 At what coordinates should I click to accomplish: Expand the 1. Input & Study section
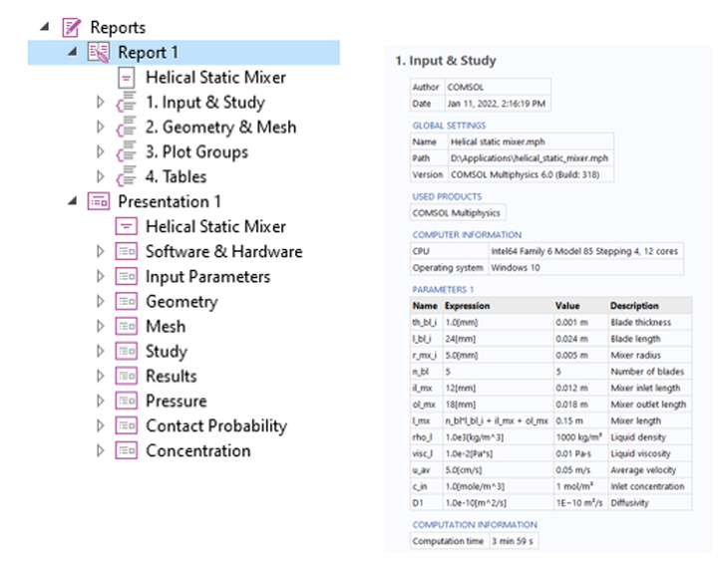click(99, 103)
